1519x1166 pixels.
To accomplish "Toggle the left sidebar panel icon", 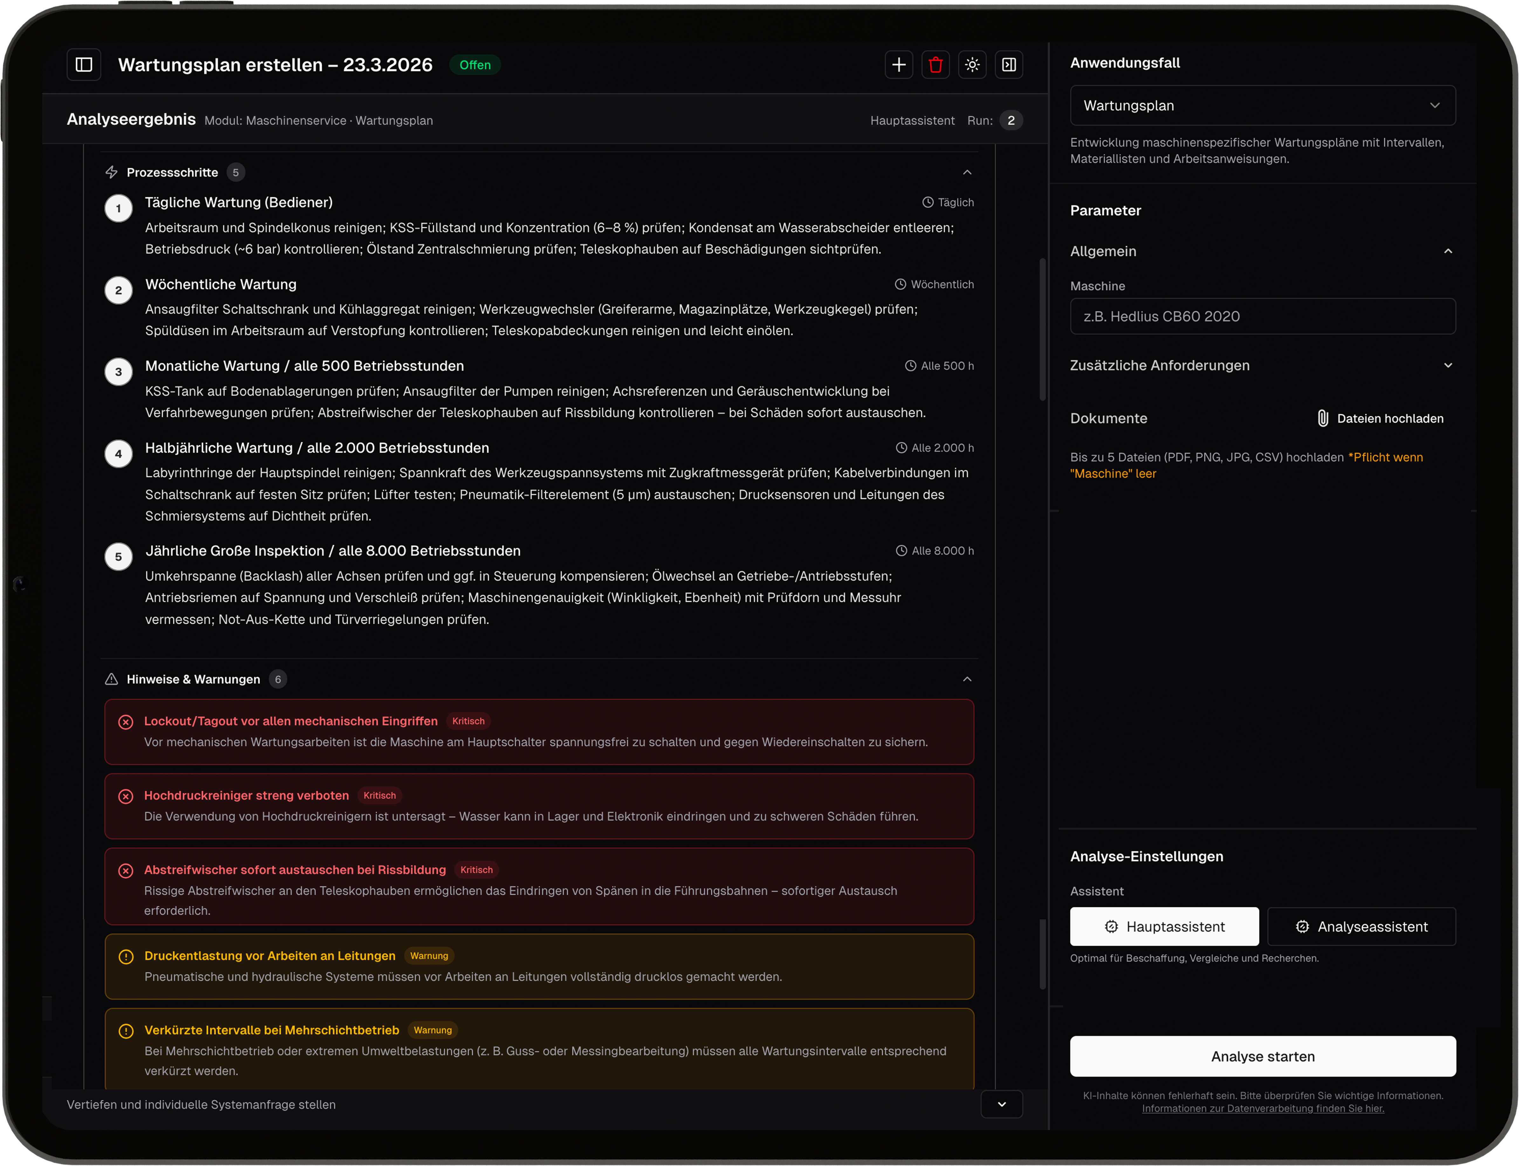I will coord(84,65).
